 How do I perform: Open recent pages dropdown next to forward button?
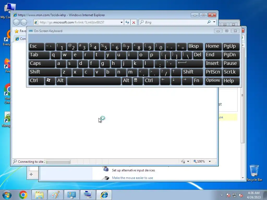[30, 22]
